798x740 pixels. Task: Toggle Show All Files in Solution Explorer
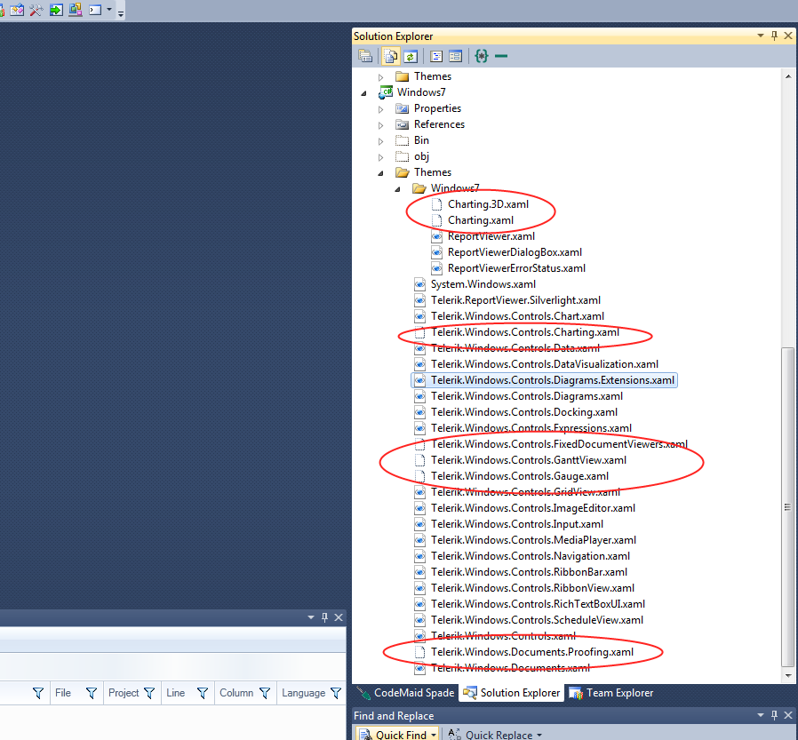390,56
